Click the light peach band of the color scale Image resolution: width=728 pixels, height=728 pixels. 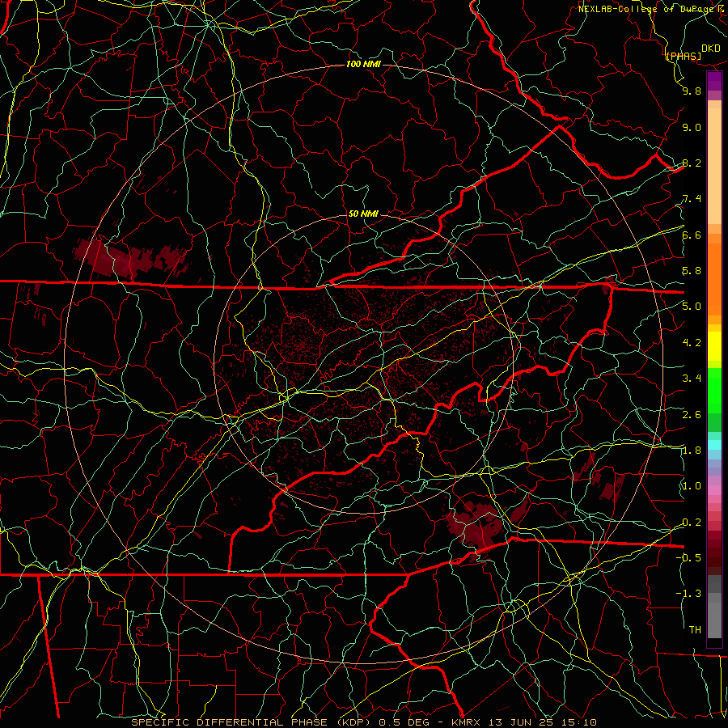tap(714, 166)
